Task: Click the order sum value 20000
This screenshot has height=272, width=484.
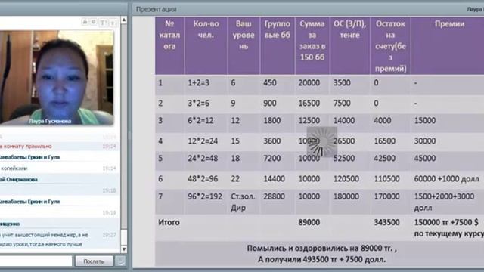Action: (x=309, y=82)
